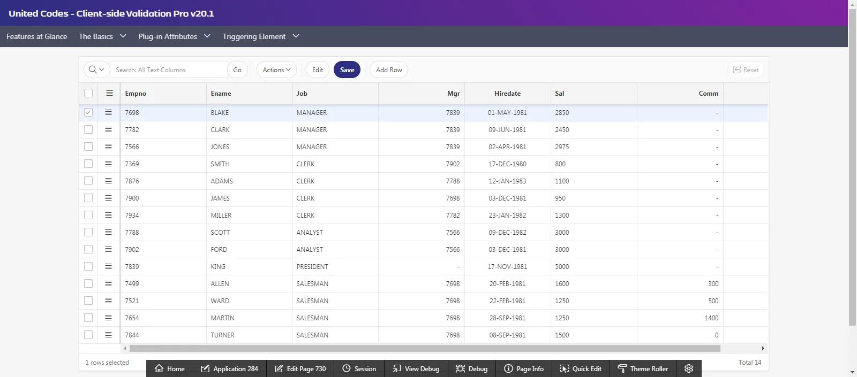Viewport: 857px width, 377px height.
Task: Click the header row actions menu icon
Action: point(109,93)
